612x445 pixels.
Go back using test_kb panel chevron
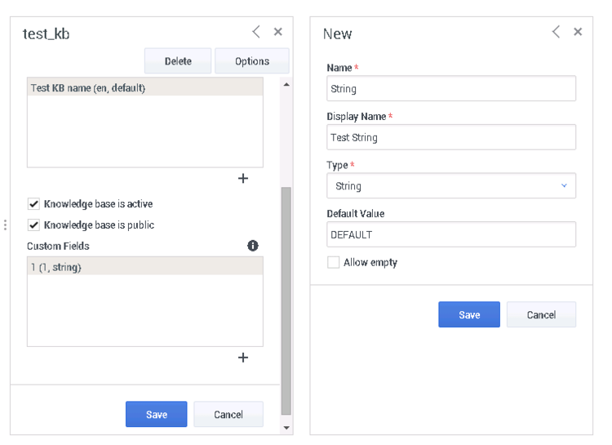tap(256, 32)
